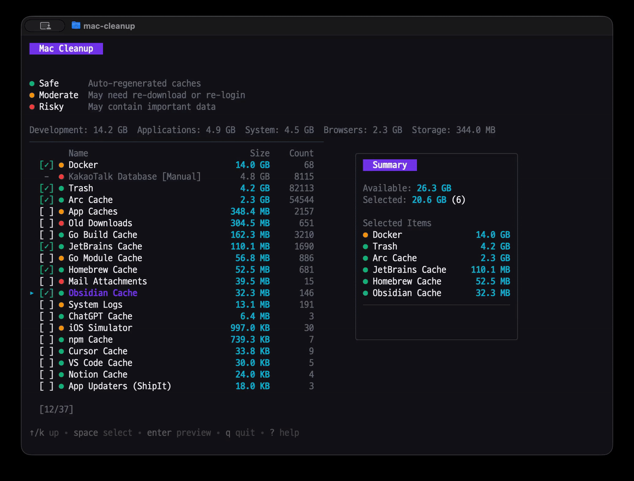Check the Go Build Cache checkbox
Image resolution: width=634 pixels, height=481 pixels.
[47, 235]
